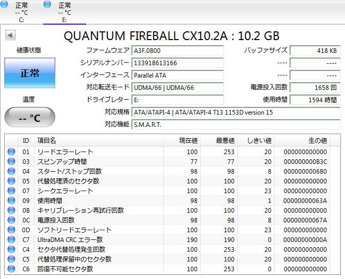Click the standard field ATA/ATAPI-4

pos(236,113)
